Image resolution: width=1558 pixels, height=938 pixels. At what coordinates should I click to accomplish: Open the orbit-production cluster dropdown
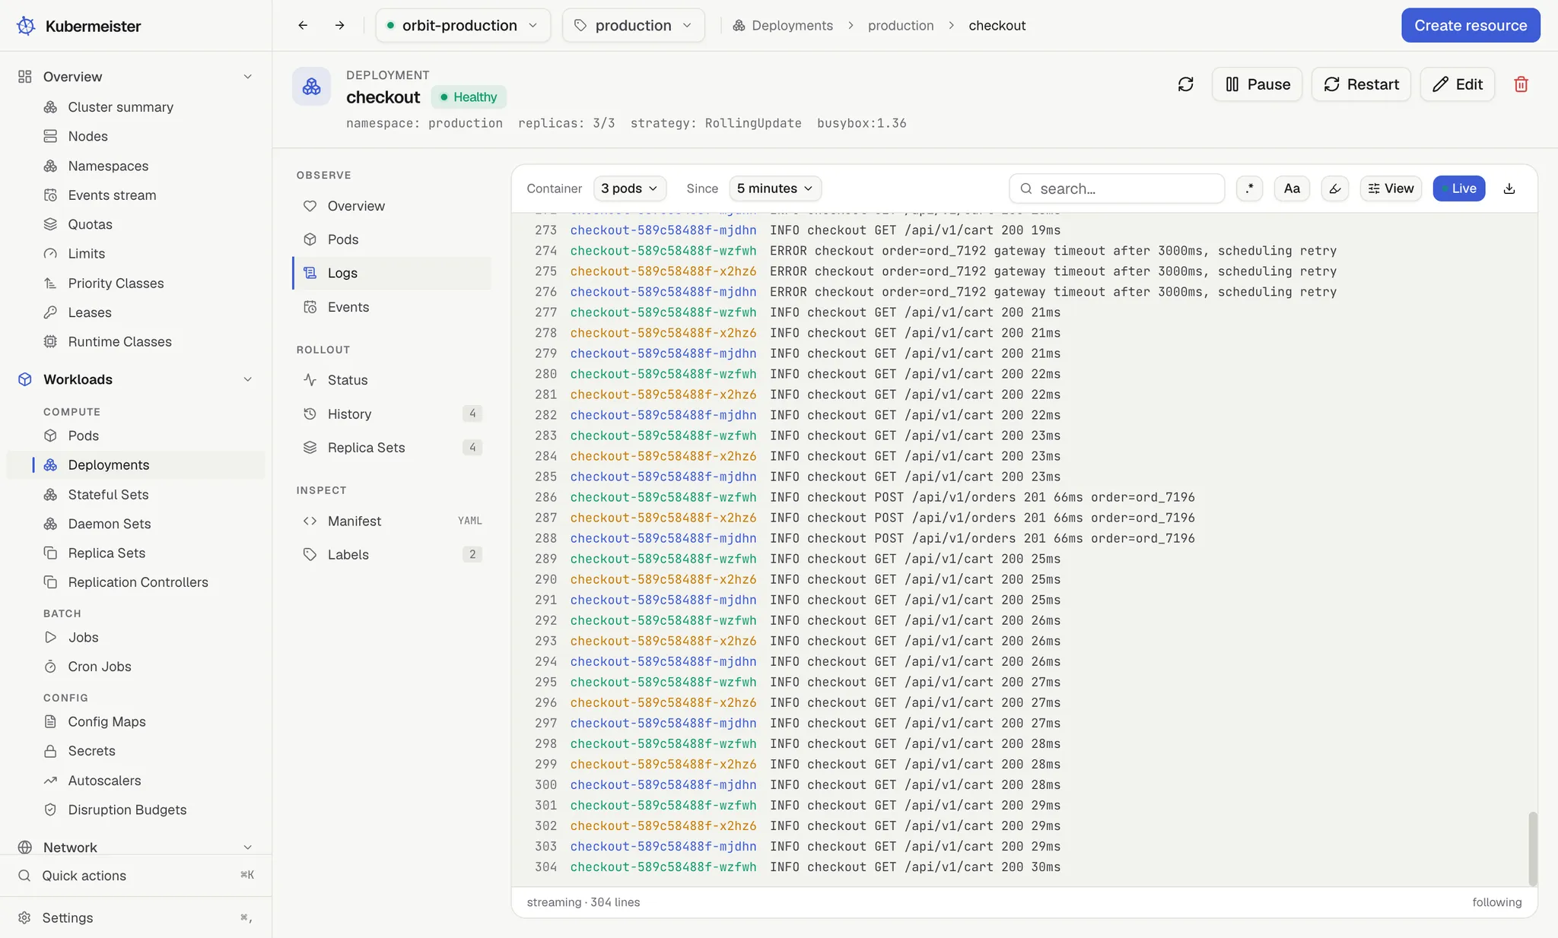click(463, 26)
